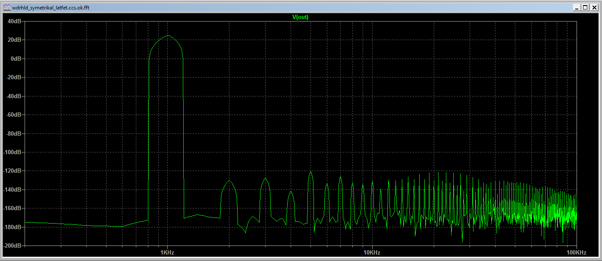Click the -200dB axis label
The width and height of the screenshot is (602, 261).
click(13, 245)
